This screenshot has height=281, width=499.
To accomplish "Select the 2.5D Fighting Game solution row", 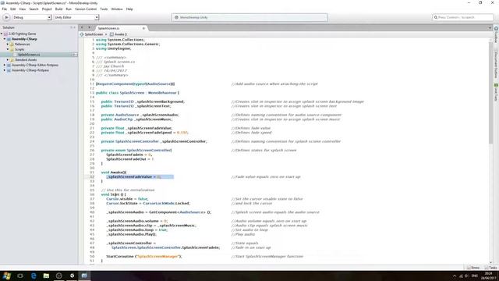I will pyautogui.click(x=22, y=34).
